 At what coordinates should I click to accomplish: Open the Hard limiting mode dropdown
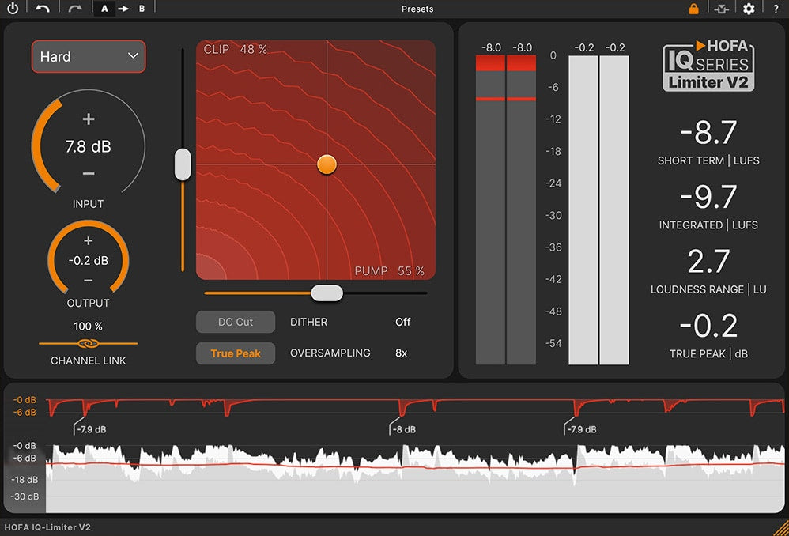[88, 56]
